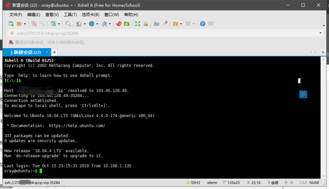329x189 pixels.
Task: Click the Reconnect chain-link icon
Action: point(42,24)
